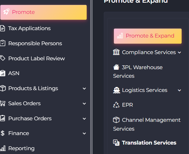Click the Tax Applications document icon
This screenshot has height=154, width=189.
click(3, 28)
